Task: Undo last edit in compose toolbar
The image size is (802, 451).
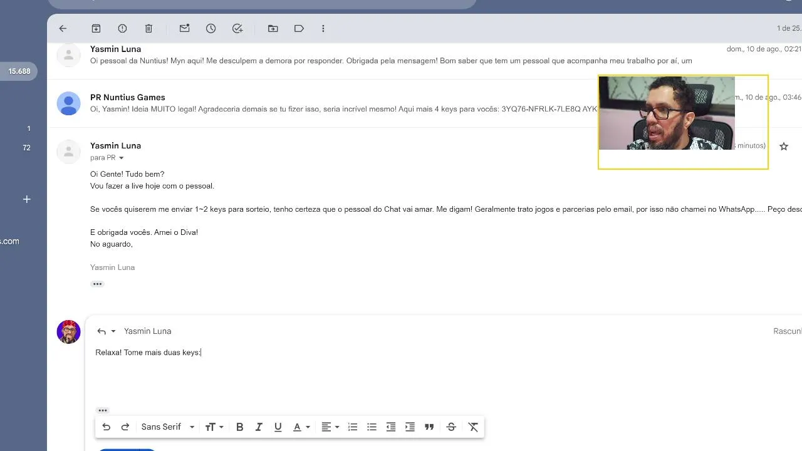Action: 106,427
